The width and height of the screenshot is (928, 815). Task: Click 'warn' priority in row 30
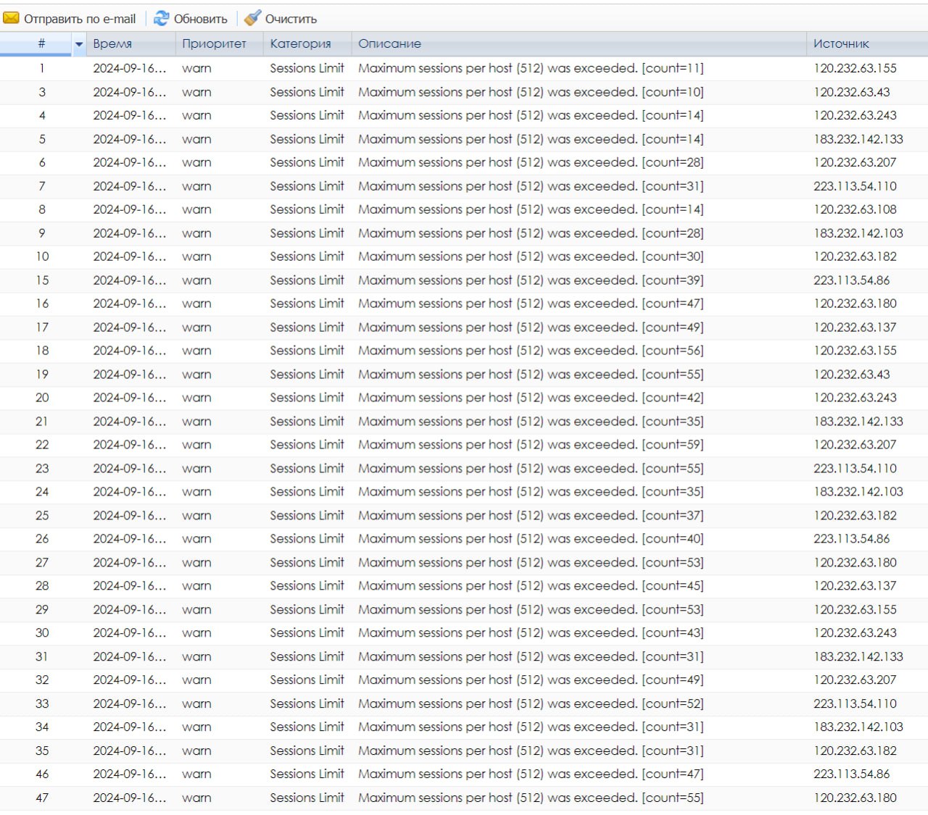[x=196, y=633]
